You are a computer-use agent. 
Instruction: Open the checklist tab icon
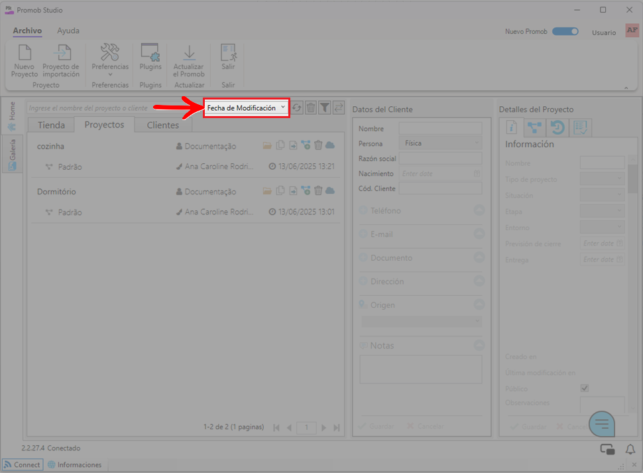(x=580, y=127)
